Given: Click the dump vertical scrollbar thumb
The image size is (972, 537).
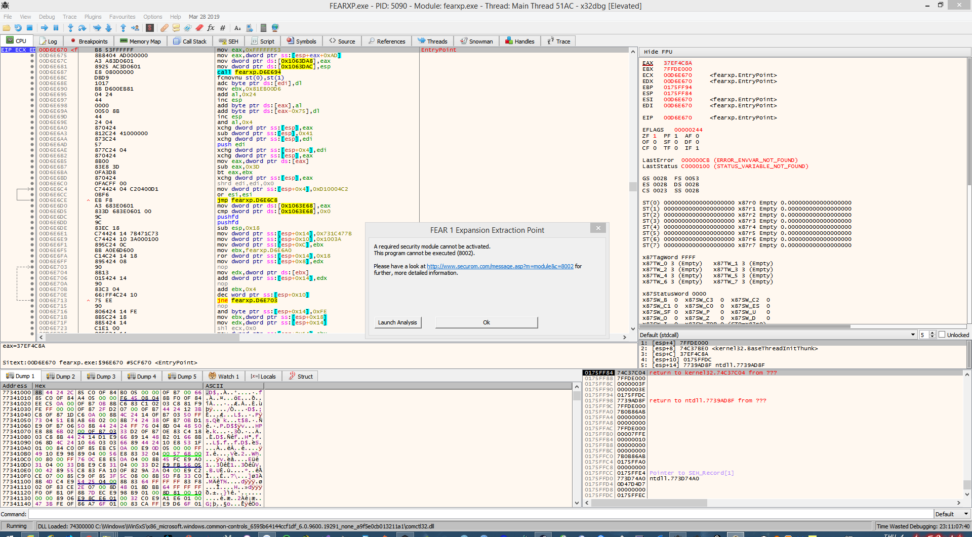Looking at the screenshot, I should 577,395.
